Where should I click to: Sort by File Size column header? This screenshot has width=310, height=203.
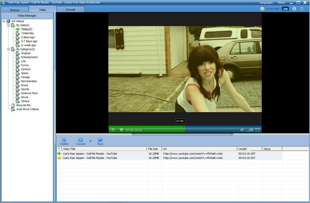155,149
